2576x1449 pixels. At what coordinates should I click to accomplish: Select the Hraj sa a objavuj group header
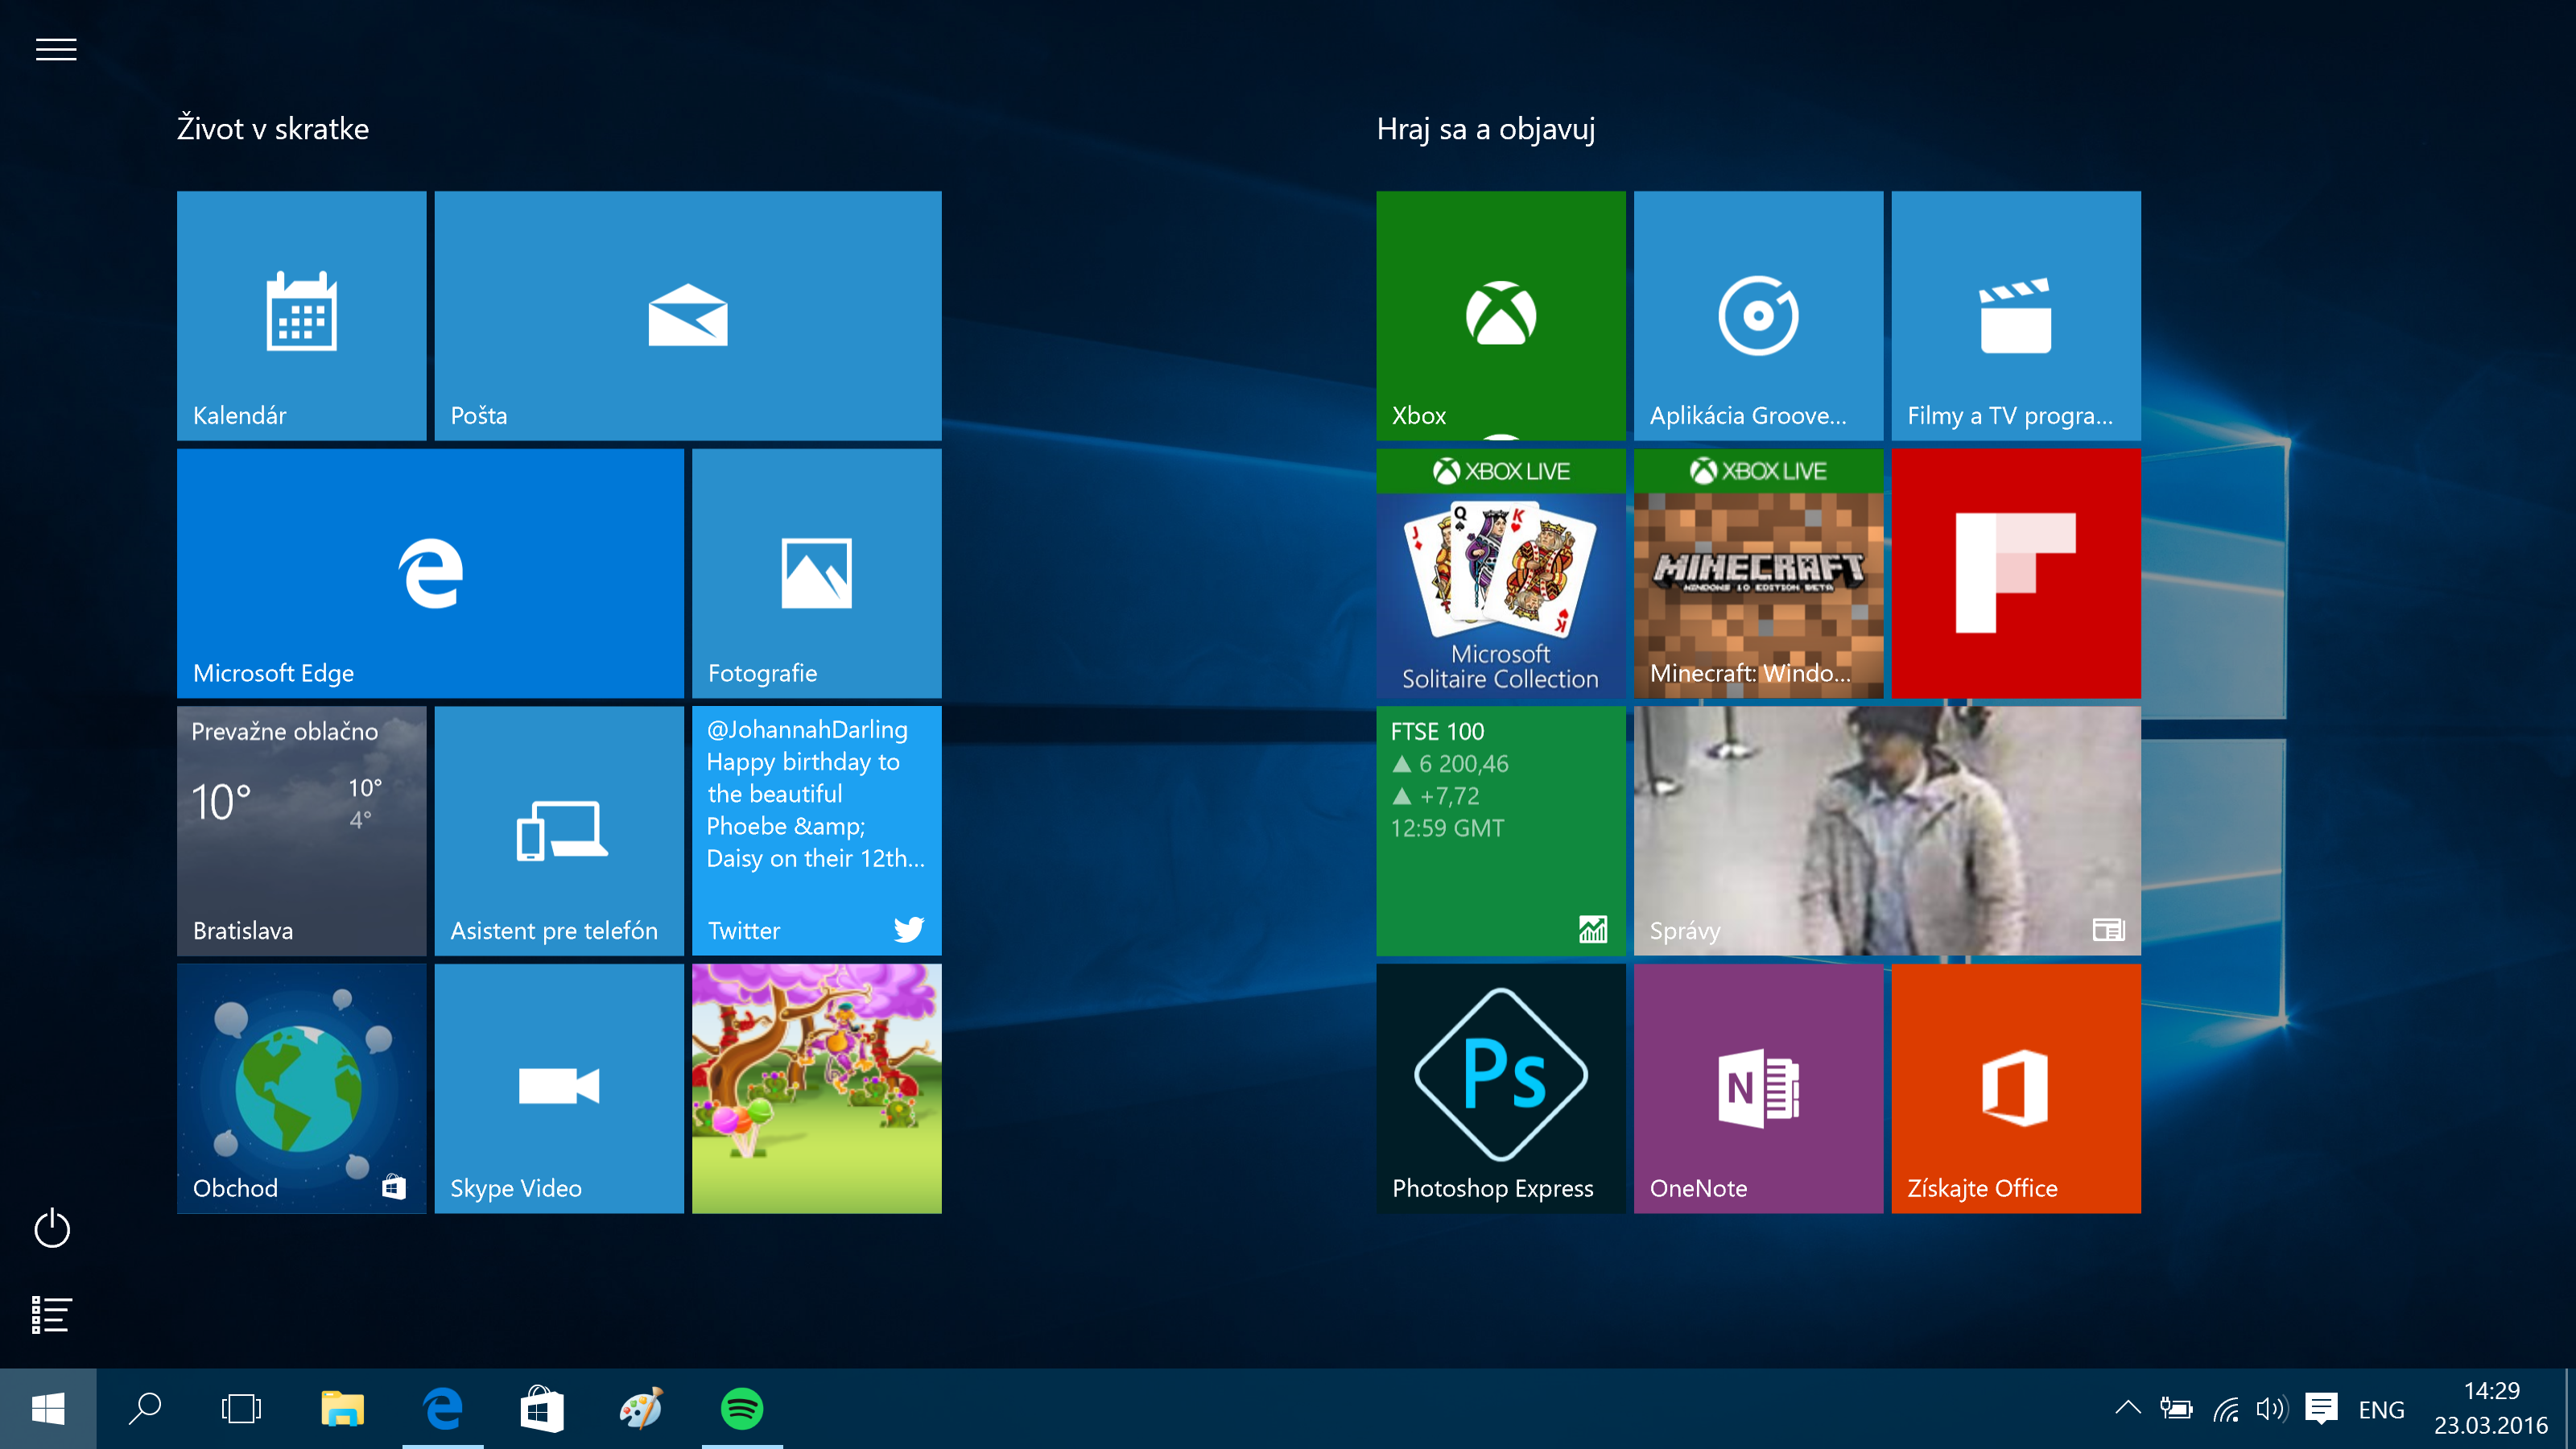coord(1486,129)
